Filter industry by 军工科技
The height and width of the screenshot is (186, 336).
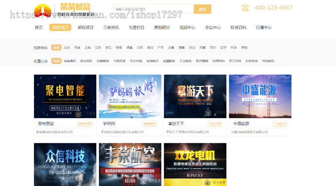tap(235, 61)
